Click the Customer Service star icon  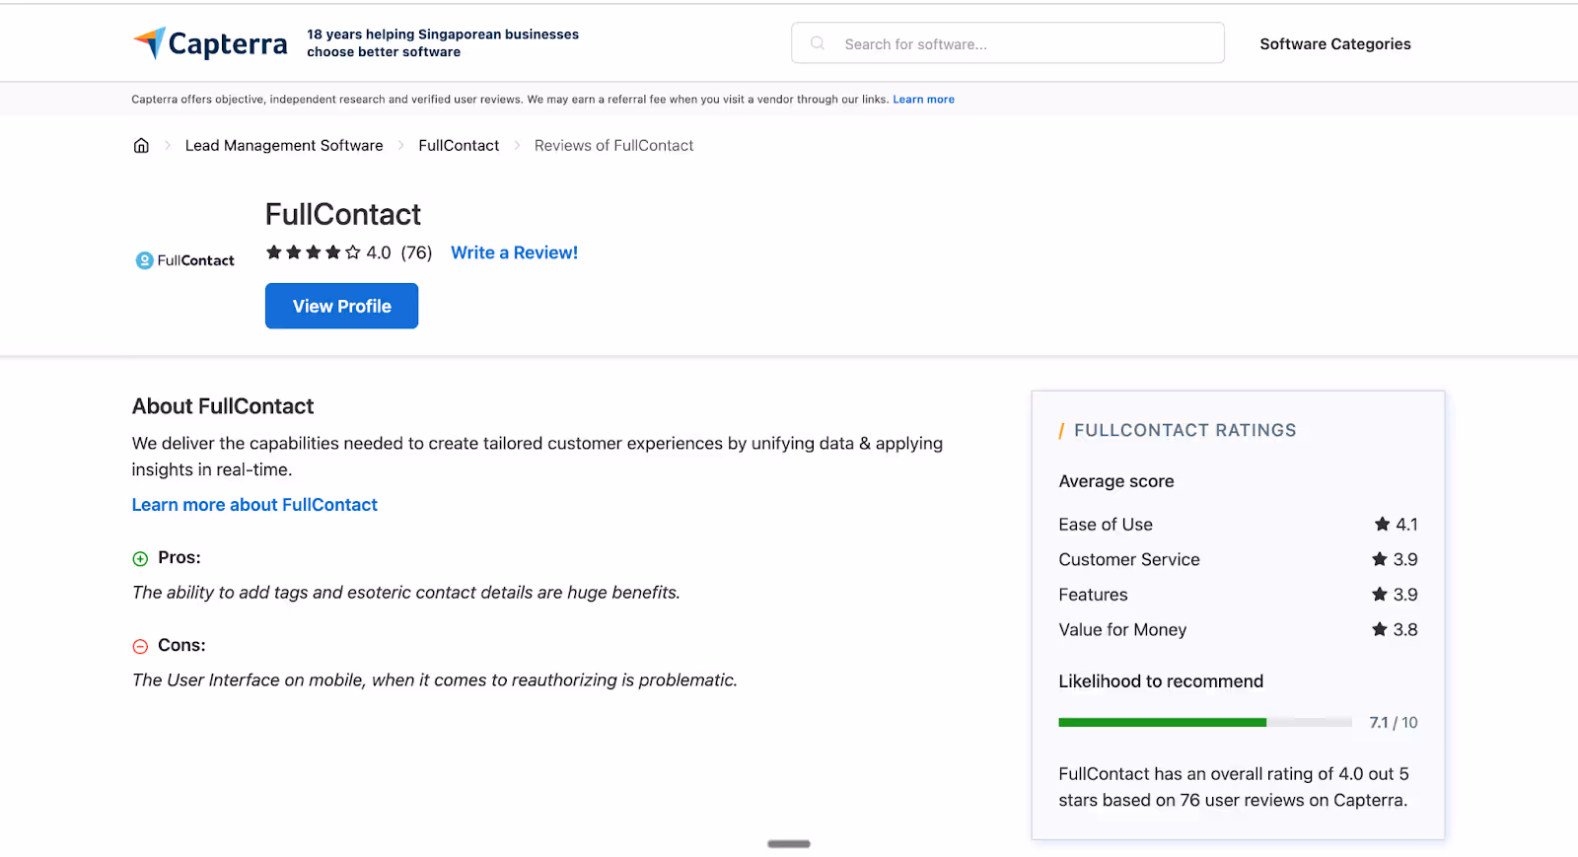(1380, 559)
